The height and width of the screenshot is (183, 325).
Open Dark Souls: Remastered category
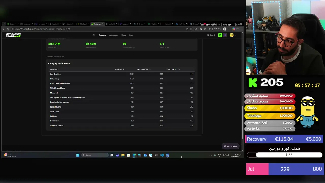pos(121,102)
